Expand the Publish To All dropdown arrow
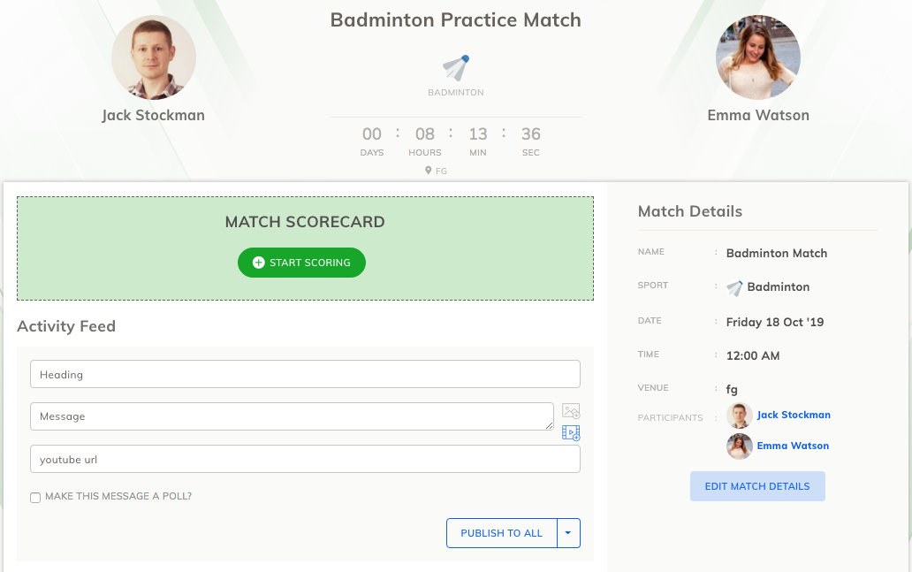This screenshot has height=572, width=912. [x=568, y=533]
